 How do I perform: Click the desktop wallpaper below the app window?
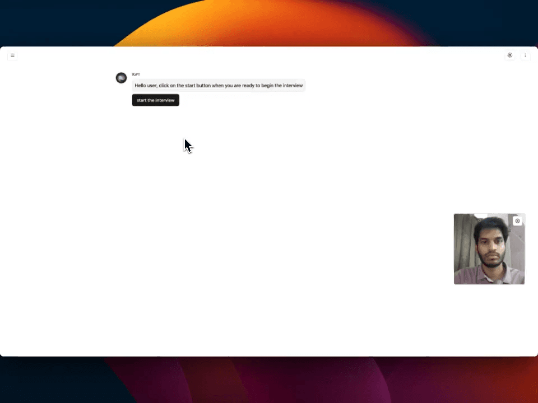coord(269,381)
